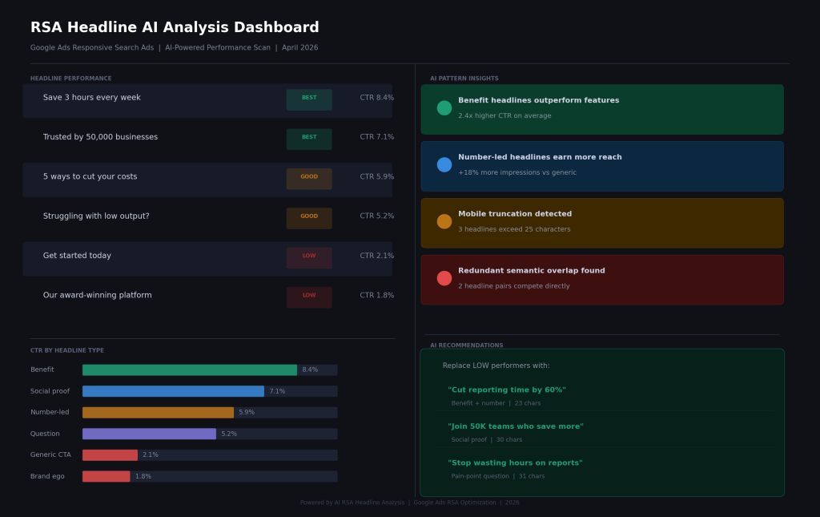Screen dimensions: 820x517
Task: Toggle the BEST badge on 'Trusted by 50,000 businesses'
Action: 308,139
